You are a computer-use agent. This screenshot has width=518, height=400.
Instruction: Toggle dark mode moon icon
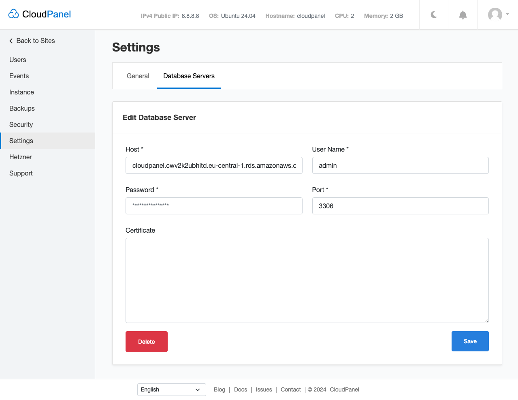point(434,15)
